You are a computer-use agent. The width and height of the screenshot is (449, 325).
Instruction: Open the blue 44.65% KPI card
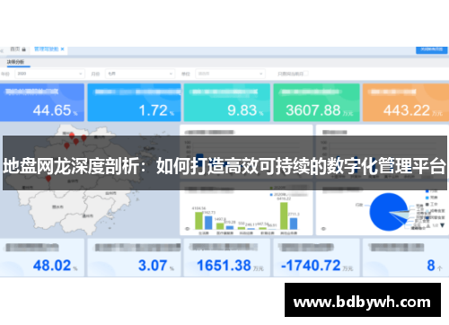coord(41,102)
